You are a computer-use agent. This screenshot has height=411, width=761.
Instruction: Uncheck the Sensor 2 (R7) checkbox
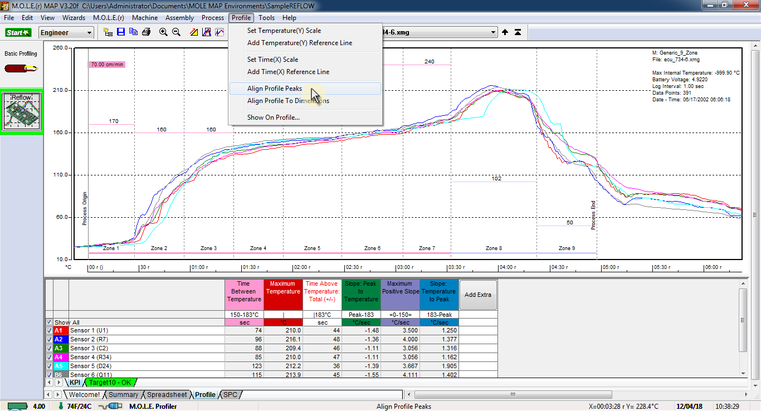[49, 339]
